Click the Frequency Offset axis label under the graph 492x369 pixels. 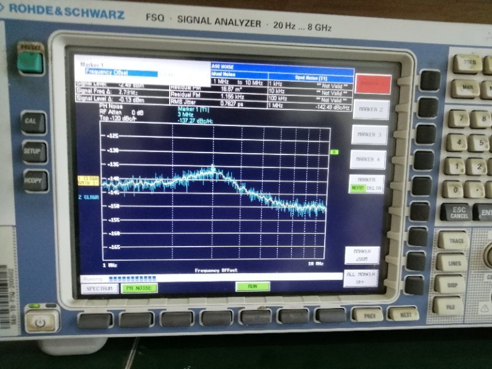coord(216,270)
